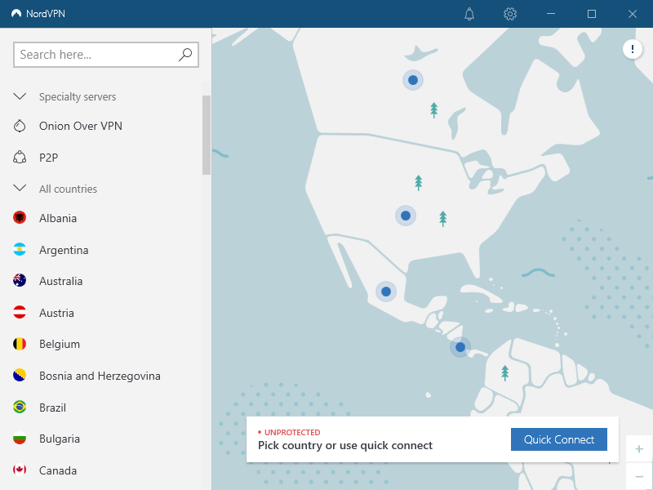
Task: Minimize the NordVPN window
Action: (x=551, y=14)
